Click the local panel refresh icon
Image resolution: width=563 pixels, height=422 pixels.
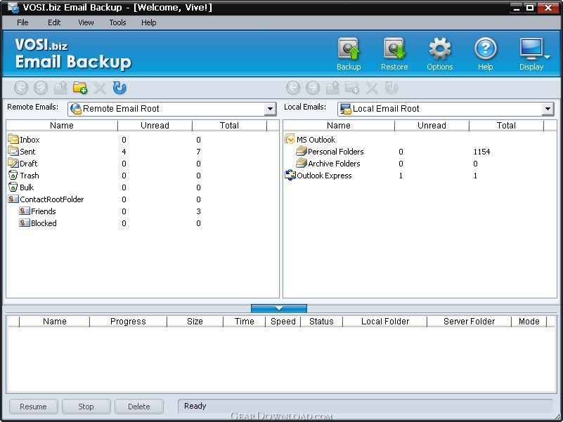coord(391,88)
